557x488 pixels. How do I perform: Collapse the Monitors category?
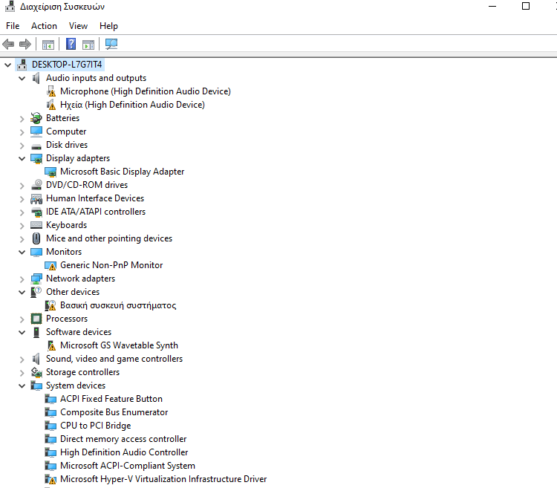click(x=22, y=252)
